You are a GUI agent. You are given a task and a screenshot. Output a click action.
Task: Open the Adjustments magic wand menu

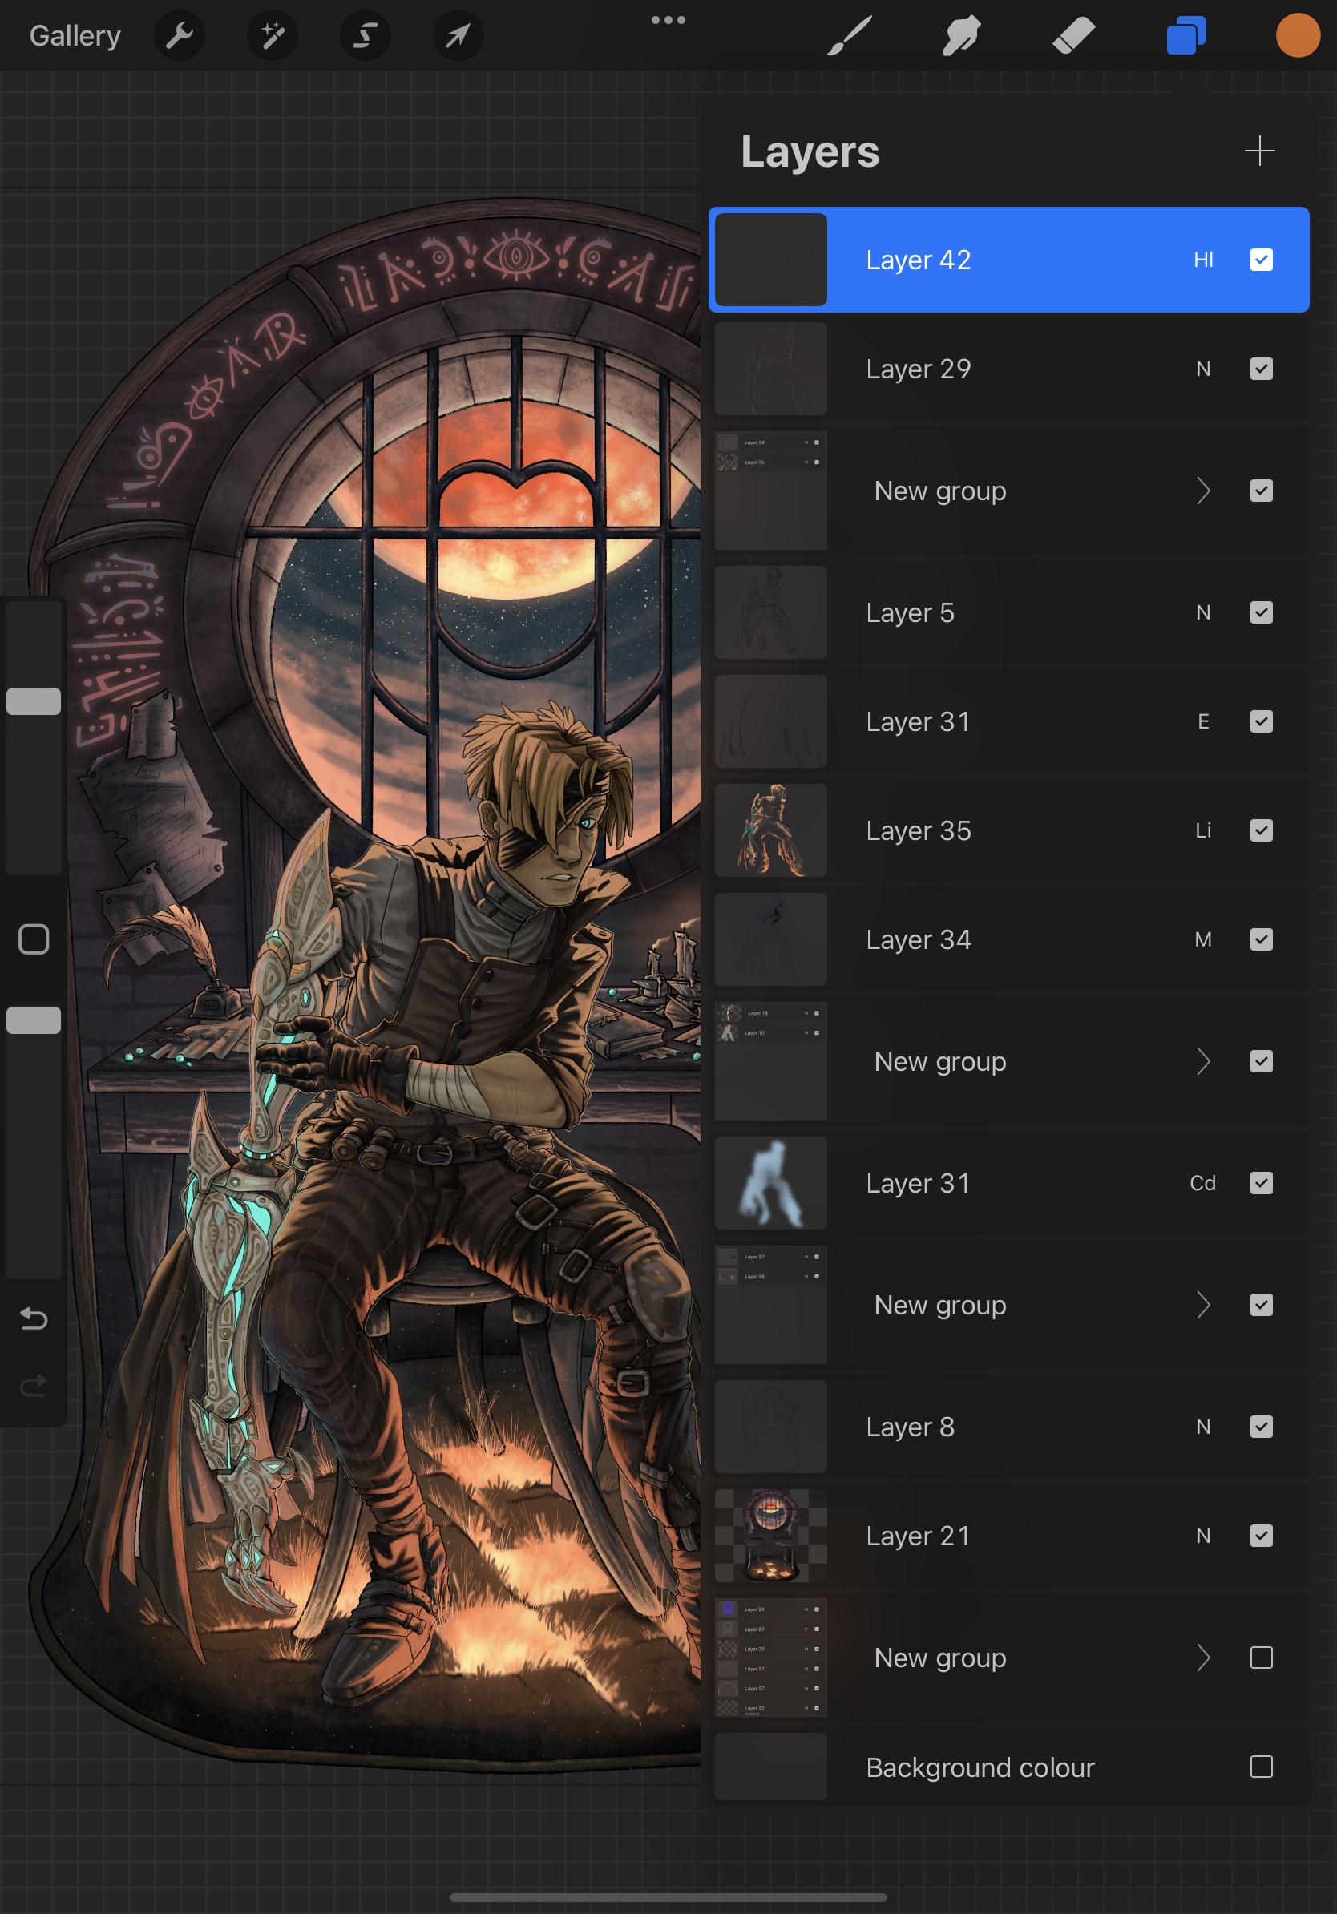pyautogui.click(x=273, y=36)
